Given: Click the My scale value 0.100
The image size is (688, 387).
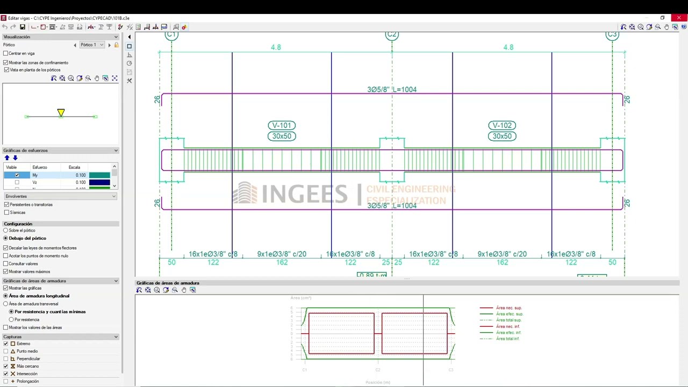Looking at the screenshot, I should coord(81,175).
